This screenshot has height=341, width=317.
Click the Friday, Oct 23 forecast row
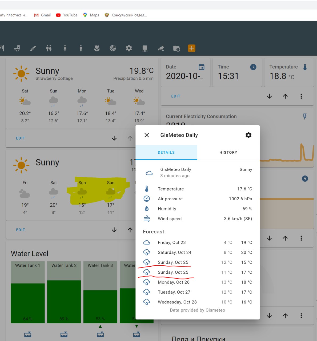click(198, 242)
